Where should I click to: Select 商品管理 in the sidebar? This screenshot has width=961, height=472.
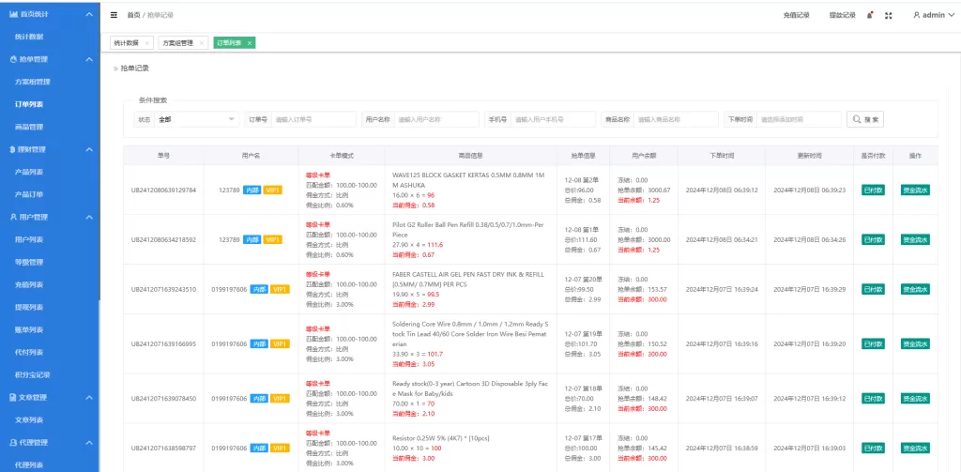pyautogui.click(x=29, y=127)
